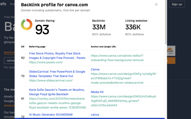Image resolution: width=191 pixels, height=119 pixels.
Task: Click the Canva anchor text link
Action: tap(95, 69)
